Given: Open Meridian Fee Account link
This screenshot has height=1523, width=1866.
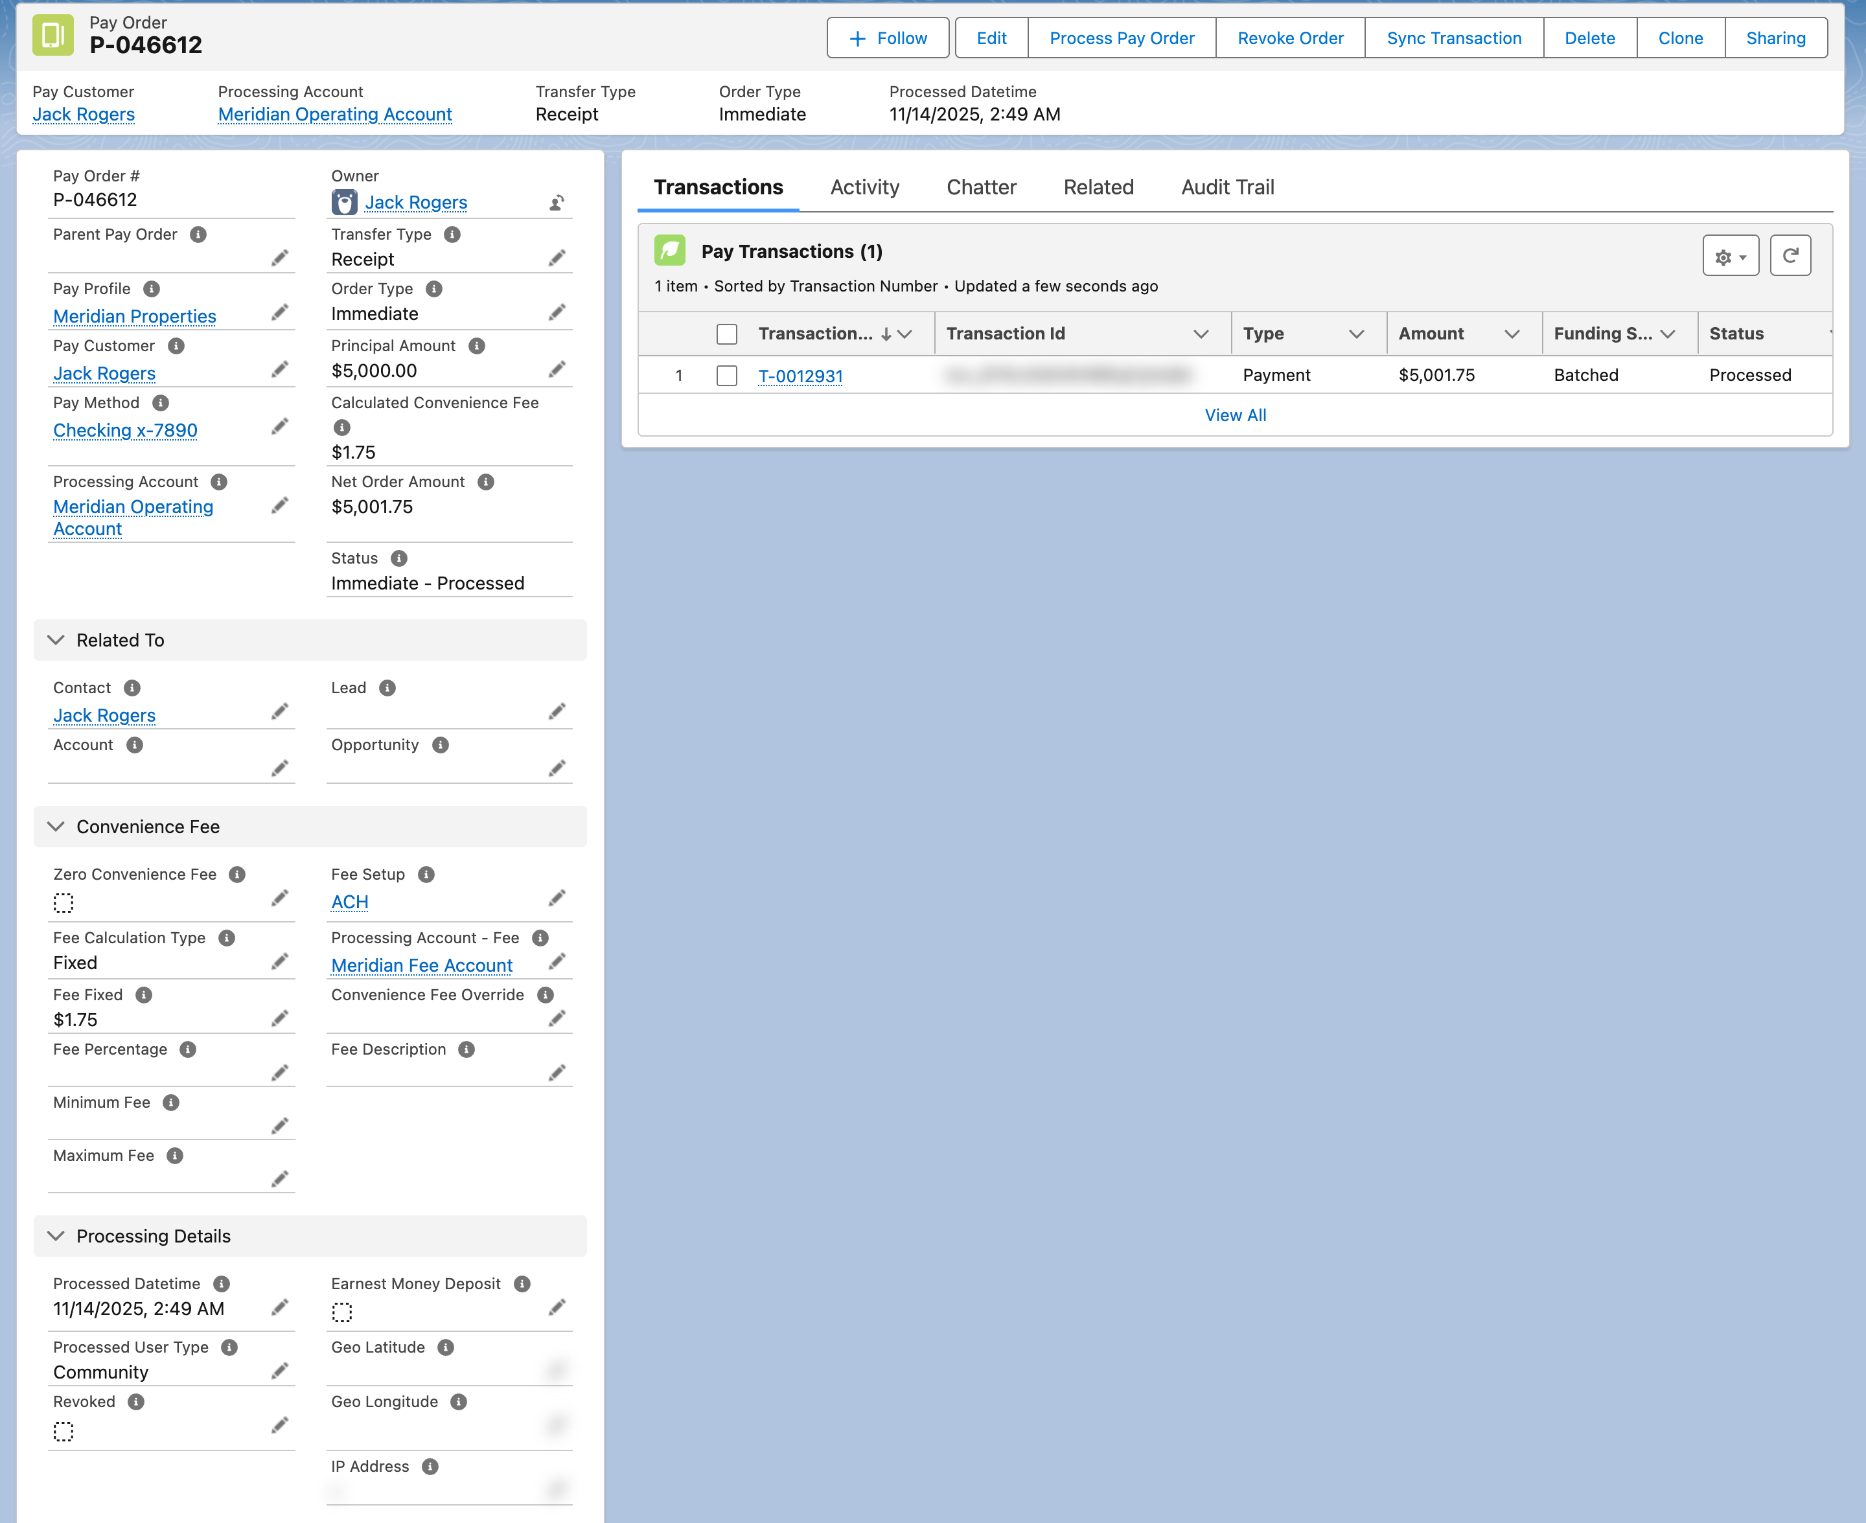Looking at the screenshot, I should coord(421,965).
